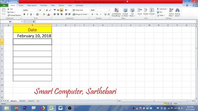The width and height of the screenshot is (198, 111).
Task: Click Decrease Decimal icon
Action: (109, 14)
